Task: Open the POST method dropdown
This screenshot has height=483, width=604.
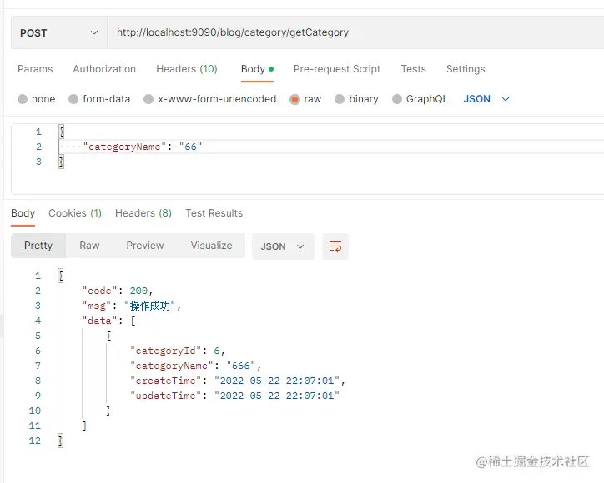Action: [x=59, y=32]
